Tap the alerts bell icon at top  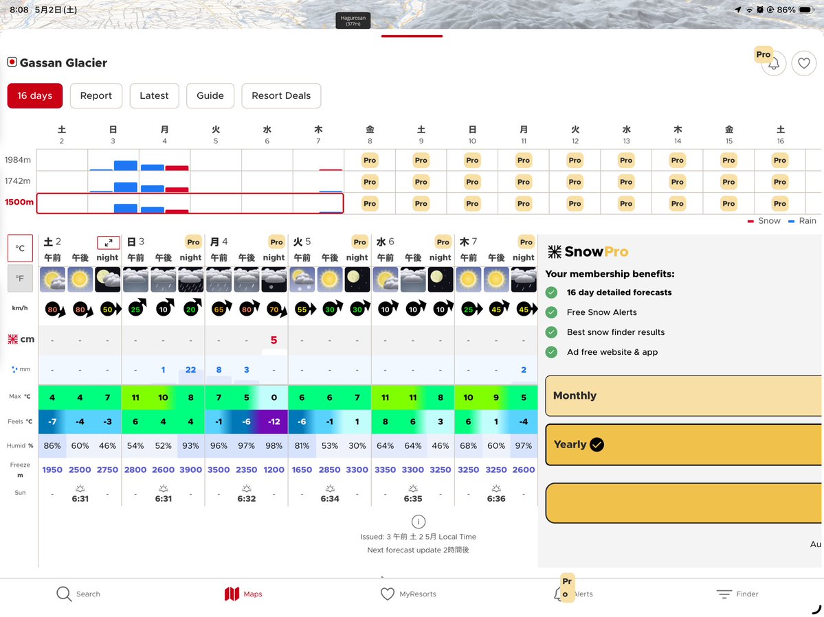(x=773, y=63)
